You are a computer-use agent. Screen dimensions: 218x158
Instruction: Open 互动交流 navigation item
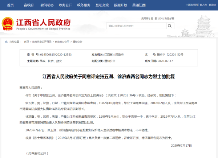pyautogui.click(x=102, y=5)
